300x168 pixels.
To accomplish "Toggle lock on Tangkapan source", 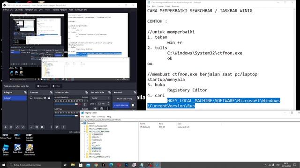I will (x=49, y=98).
